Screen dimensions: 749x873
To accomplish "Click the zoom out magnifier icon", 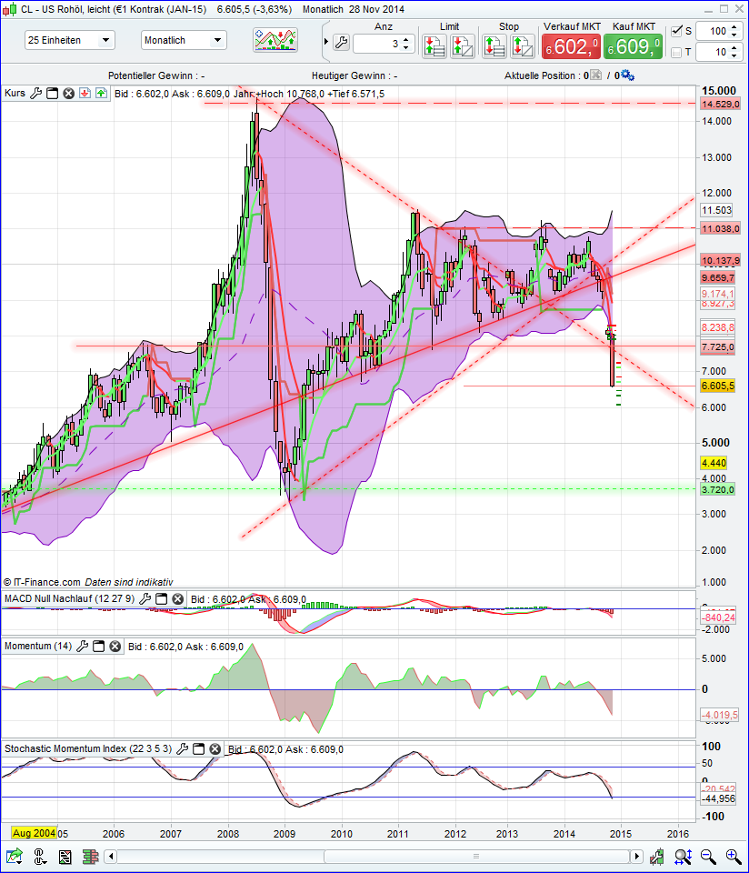I will tap(707, 857).
